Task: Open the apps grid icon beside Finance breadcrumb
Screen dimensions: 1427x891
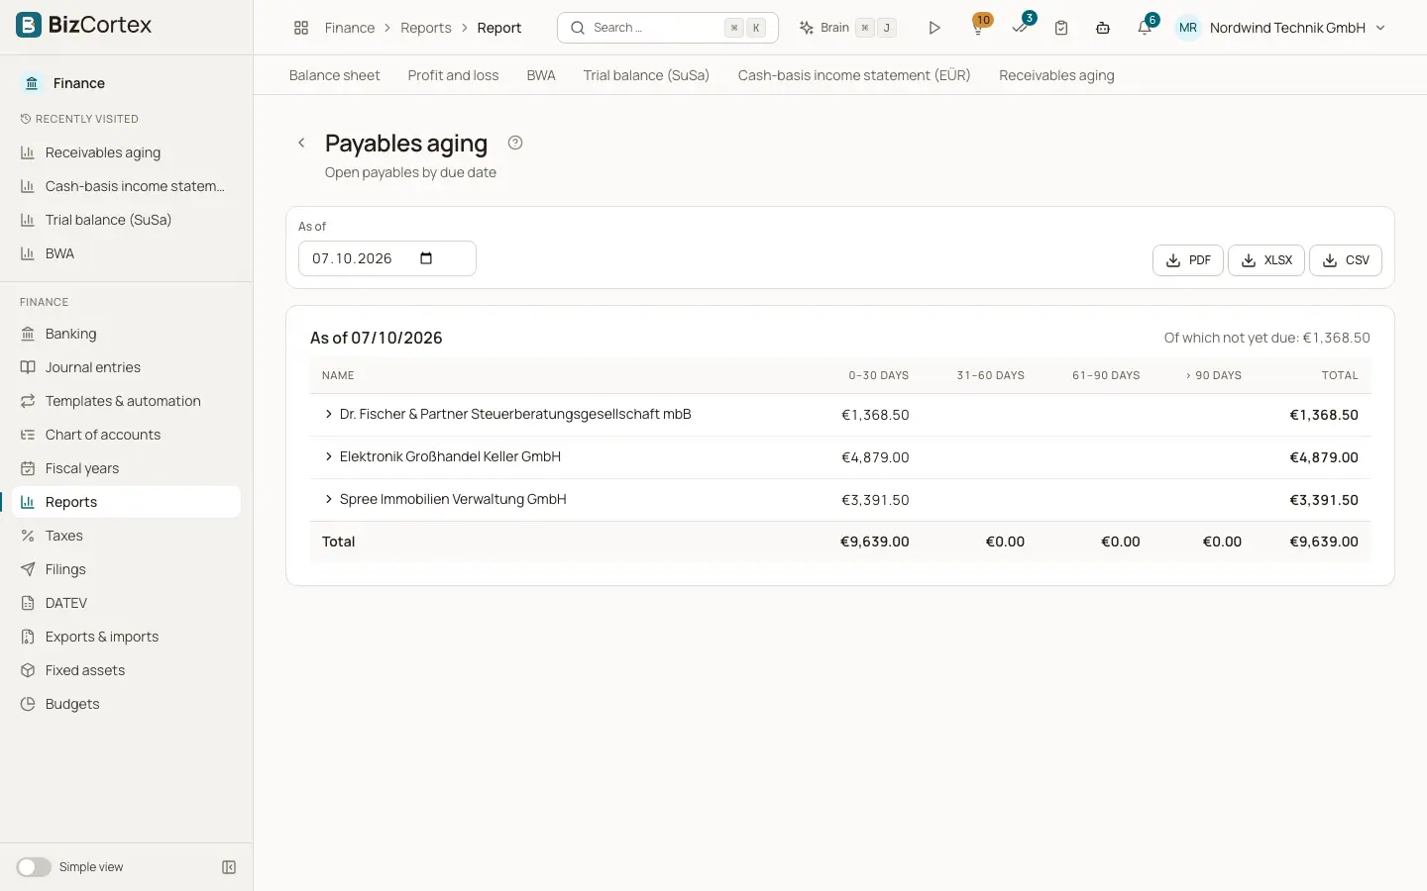Action: click(x=301, y=28)
